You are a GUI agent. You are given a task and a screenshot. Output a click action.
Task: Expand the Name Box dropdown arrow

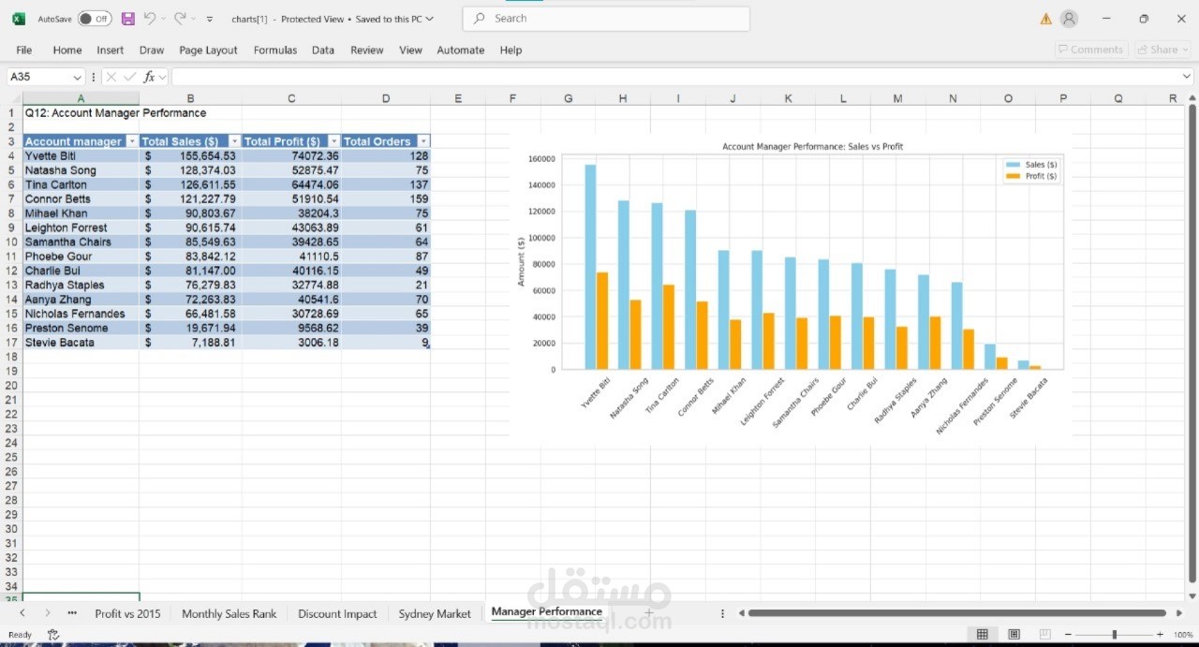tap(77, 77)
